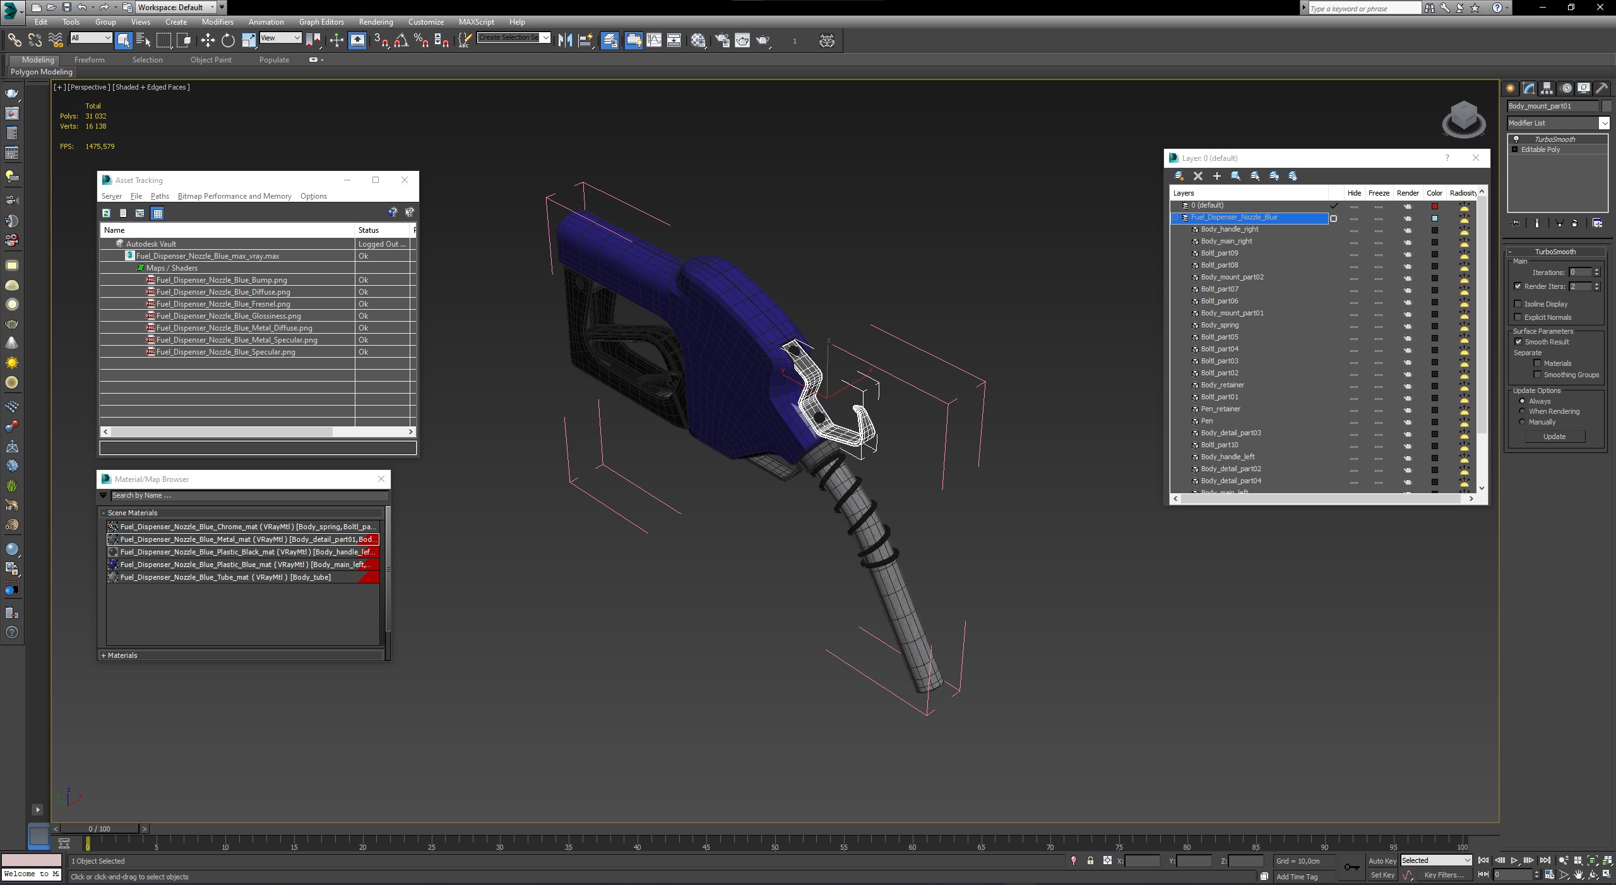Expand Editable Poly in modifier stack

pyautogui.click(x=1514, y=149)
